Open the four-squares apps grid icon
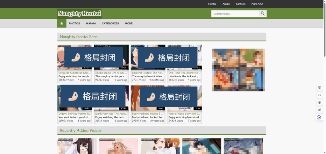The image size is (326, 154). coord(320,110)
